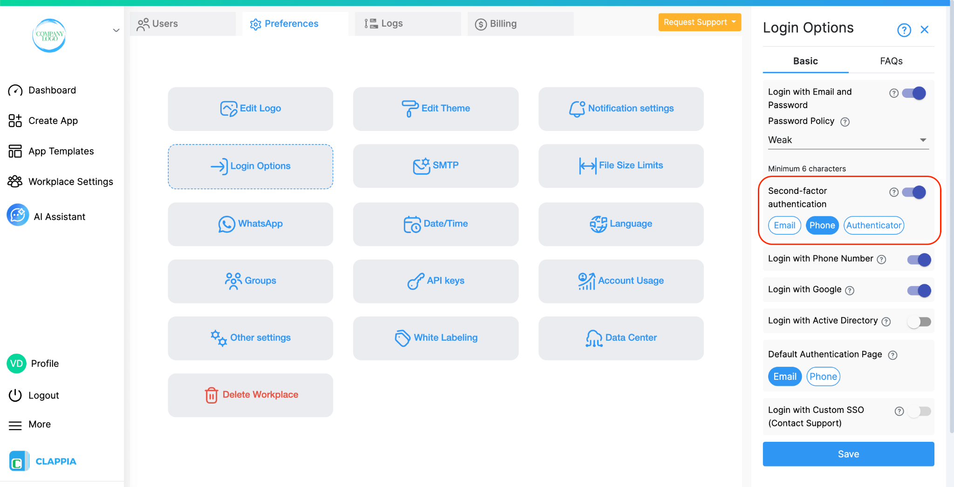The width and height of the screenshot is (954, 487).
Task: Open the Delete Workplace option
Action: click(250, 394)
